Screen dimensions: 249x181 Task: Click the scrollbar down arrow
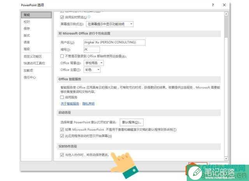pyautogui.click(x=226, y=159)
